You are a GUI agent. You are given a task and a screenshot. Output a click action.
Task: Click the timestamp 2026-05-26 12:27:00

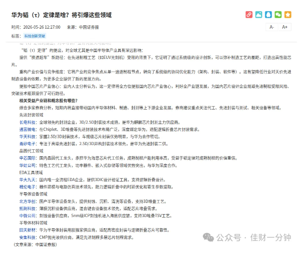point(42,27)
